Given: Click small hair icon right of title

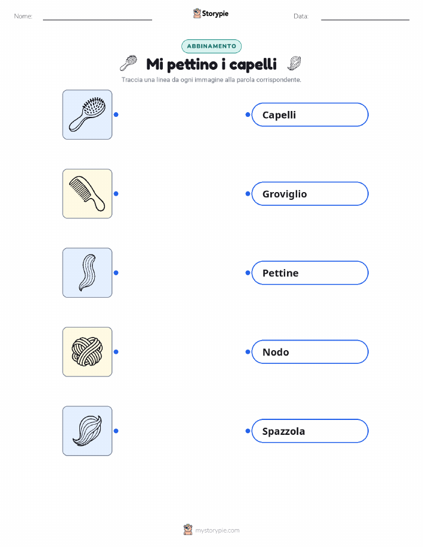Looking at the screenshot, I should (294, 63).
